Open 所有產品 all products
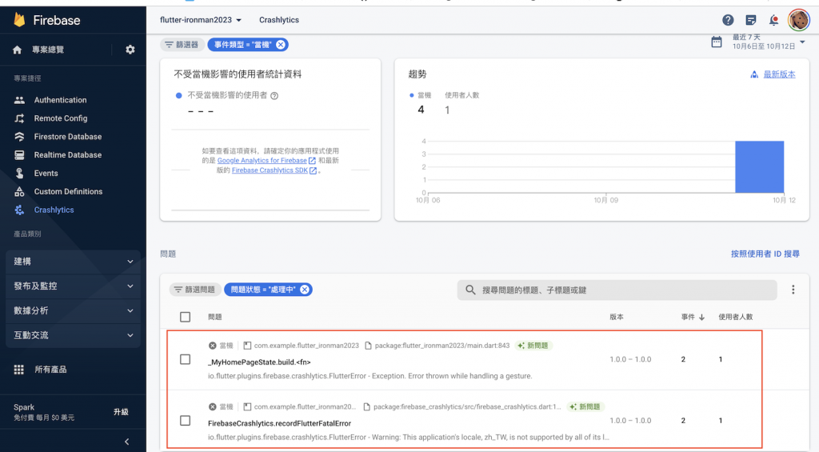The height and width of the screenshot is (452, 819). pos(50,370)
